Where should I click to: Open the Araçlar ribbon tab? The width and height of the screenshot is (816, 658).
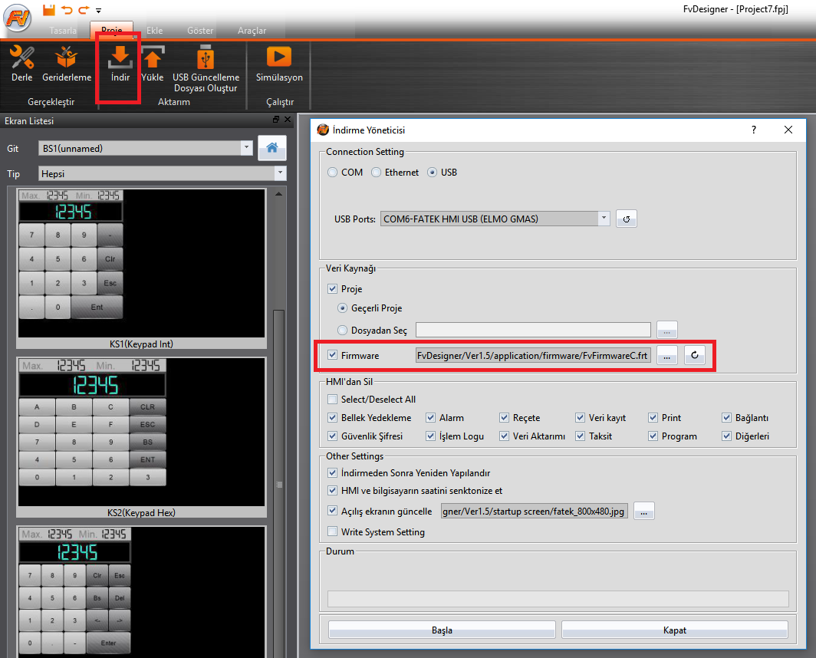pos(252,31)
